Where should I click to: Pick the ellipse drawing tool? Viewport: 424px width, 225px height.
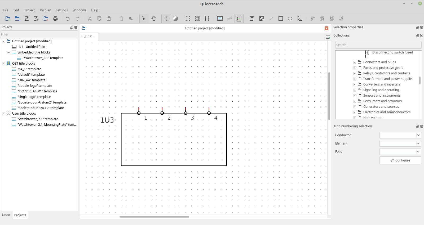(x=290, y=19)
